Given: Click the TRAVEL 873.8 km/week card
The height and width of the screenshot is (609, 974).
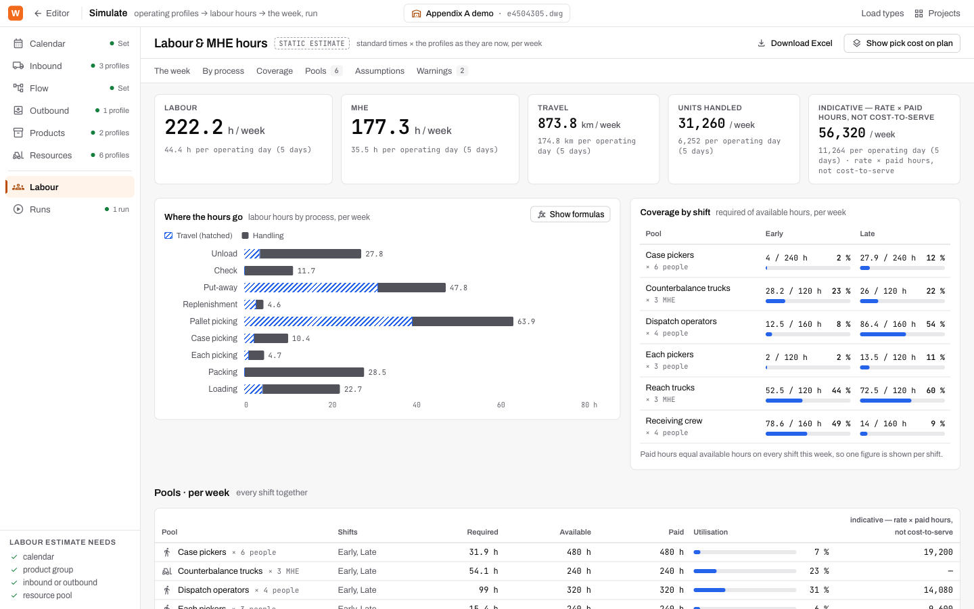Looking at the screenshot, I should click(594, 139).
